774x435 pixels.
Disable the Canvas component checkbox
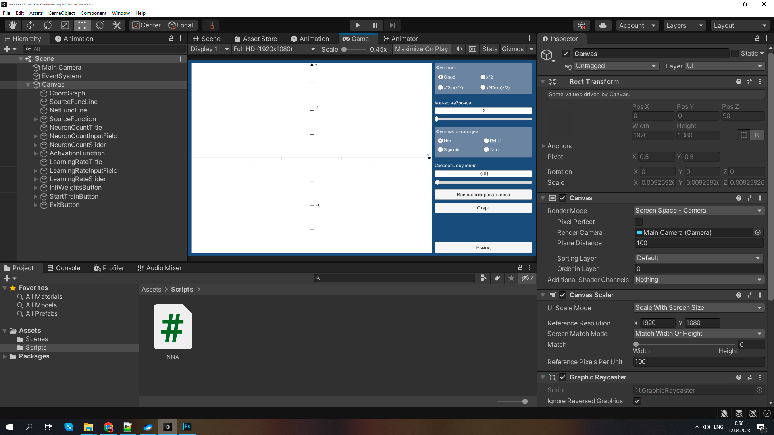click(x=563, y=198)
